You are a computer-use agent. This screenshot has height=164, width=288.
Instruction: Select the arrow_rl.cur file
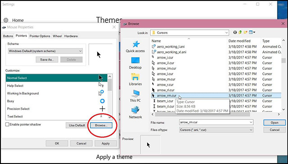166,90
